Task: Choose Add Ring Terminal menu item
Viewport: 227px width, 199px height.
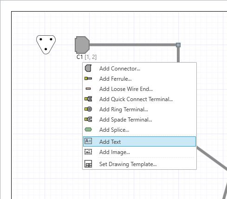Action: (x=139, y=109)
